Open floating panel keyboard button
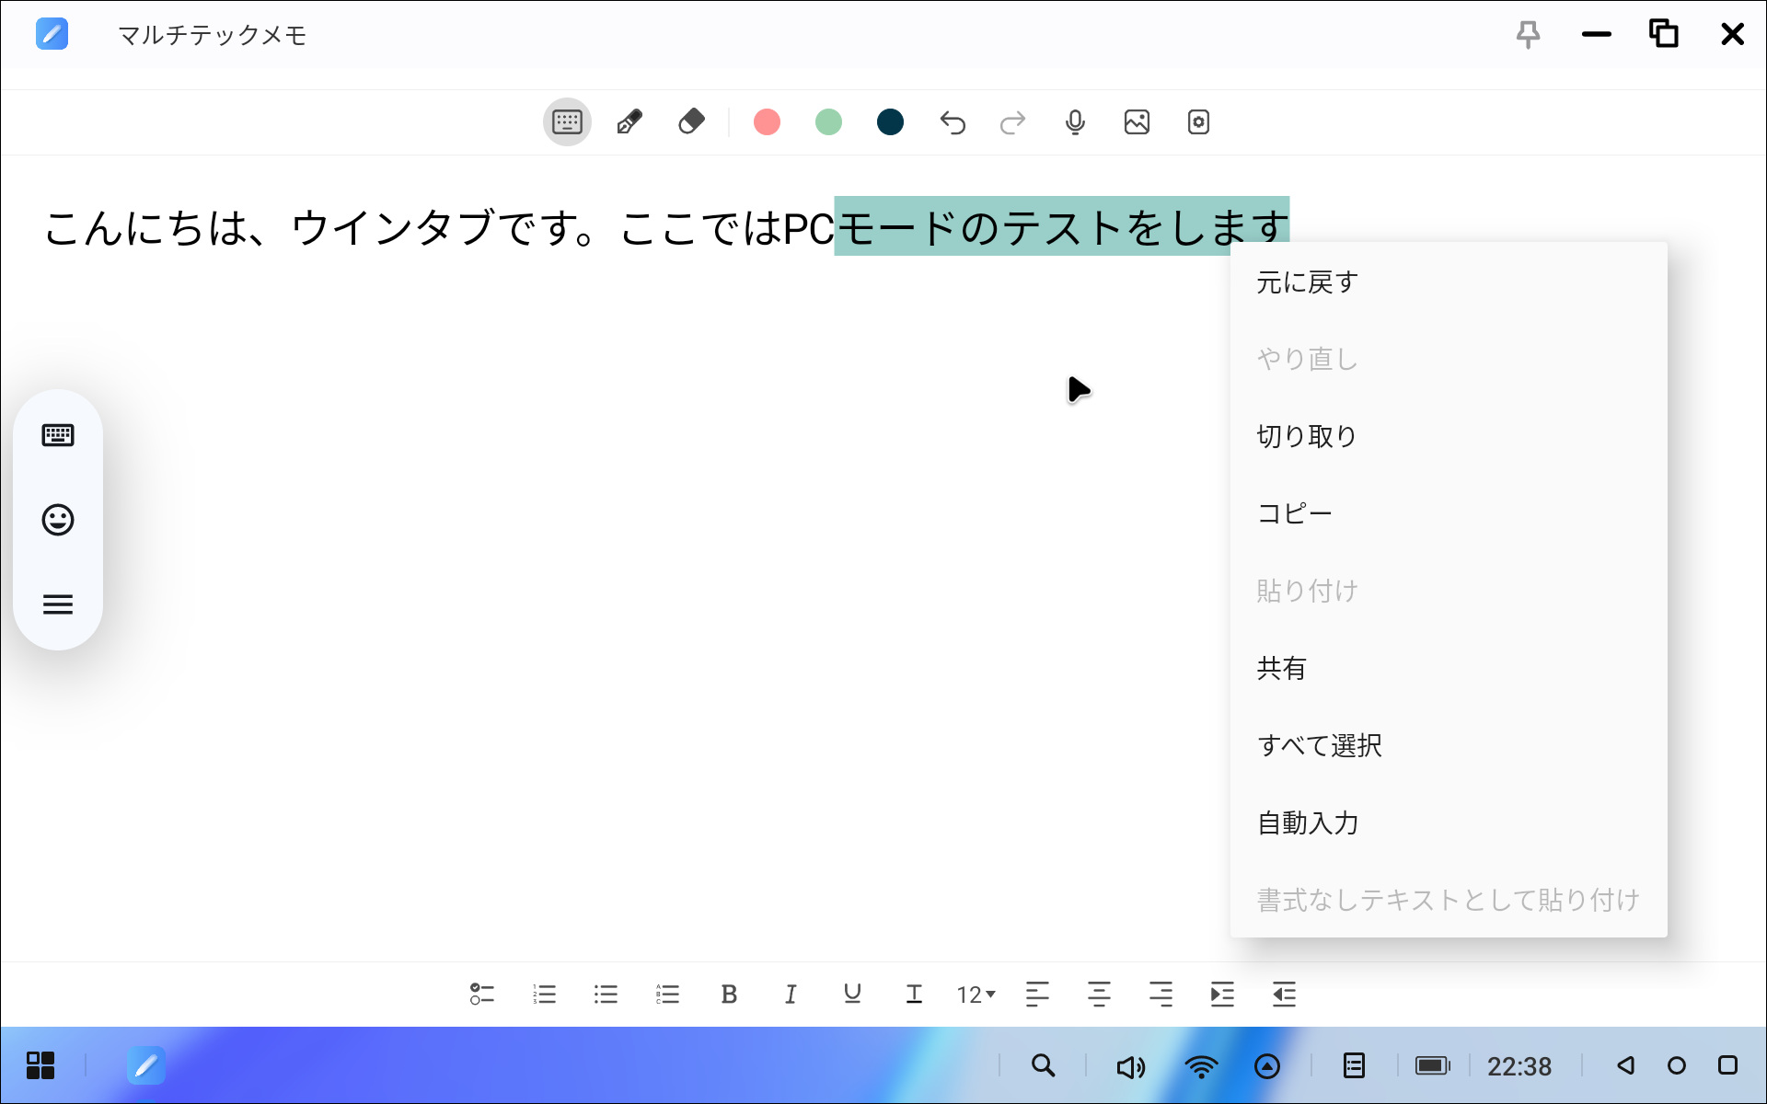The image size is (1767, 1104). click(x=58, y=435)
